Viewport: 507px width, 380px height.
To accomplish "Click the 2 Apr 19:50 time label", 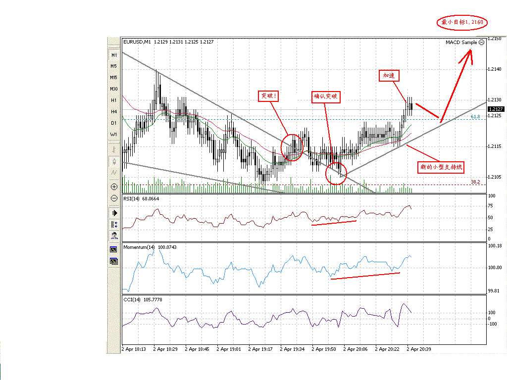I will [x=324, y=349].
